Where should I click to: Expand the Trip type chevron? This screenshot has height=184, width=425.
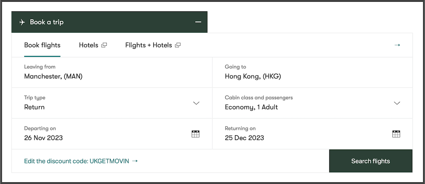tap(196, 103)
